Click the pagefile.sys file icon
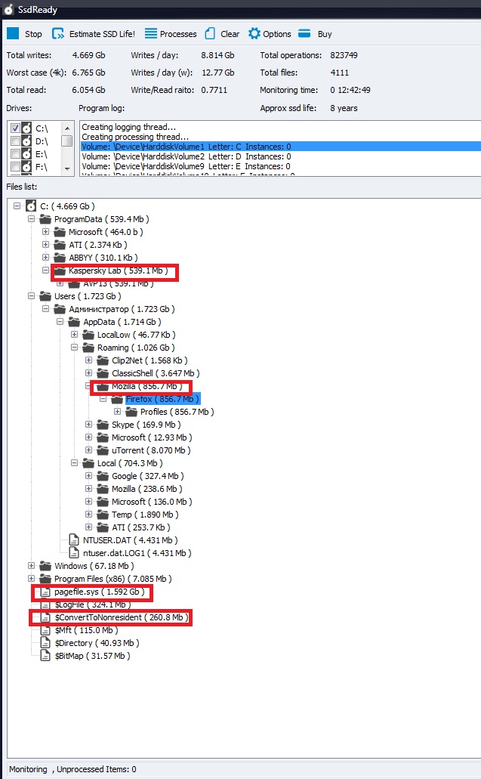The image size is (481, 779). tap(45, 592)
